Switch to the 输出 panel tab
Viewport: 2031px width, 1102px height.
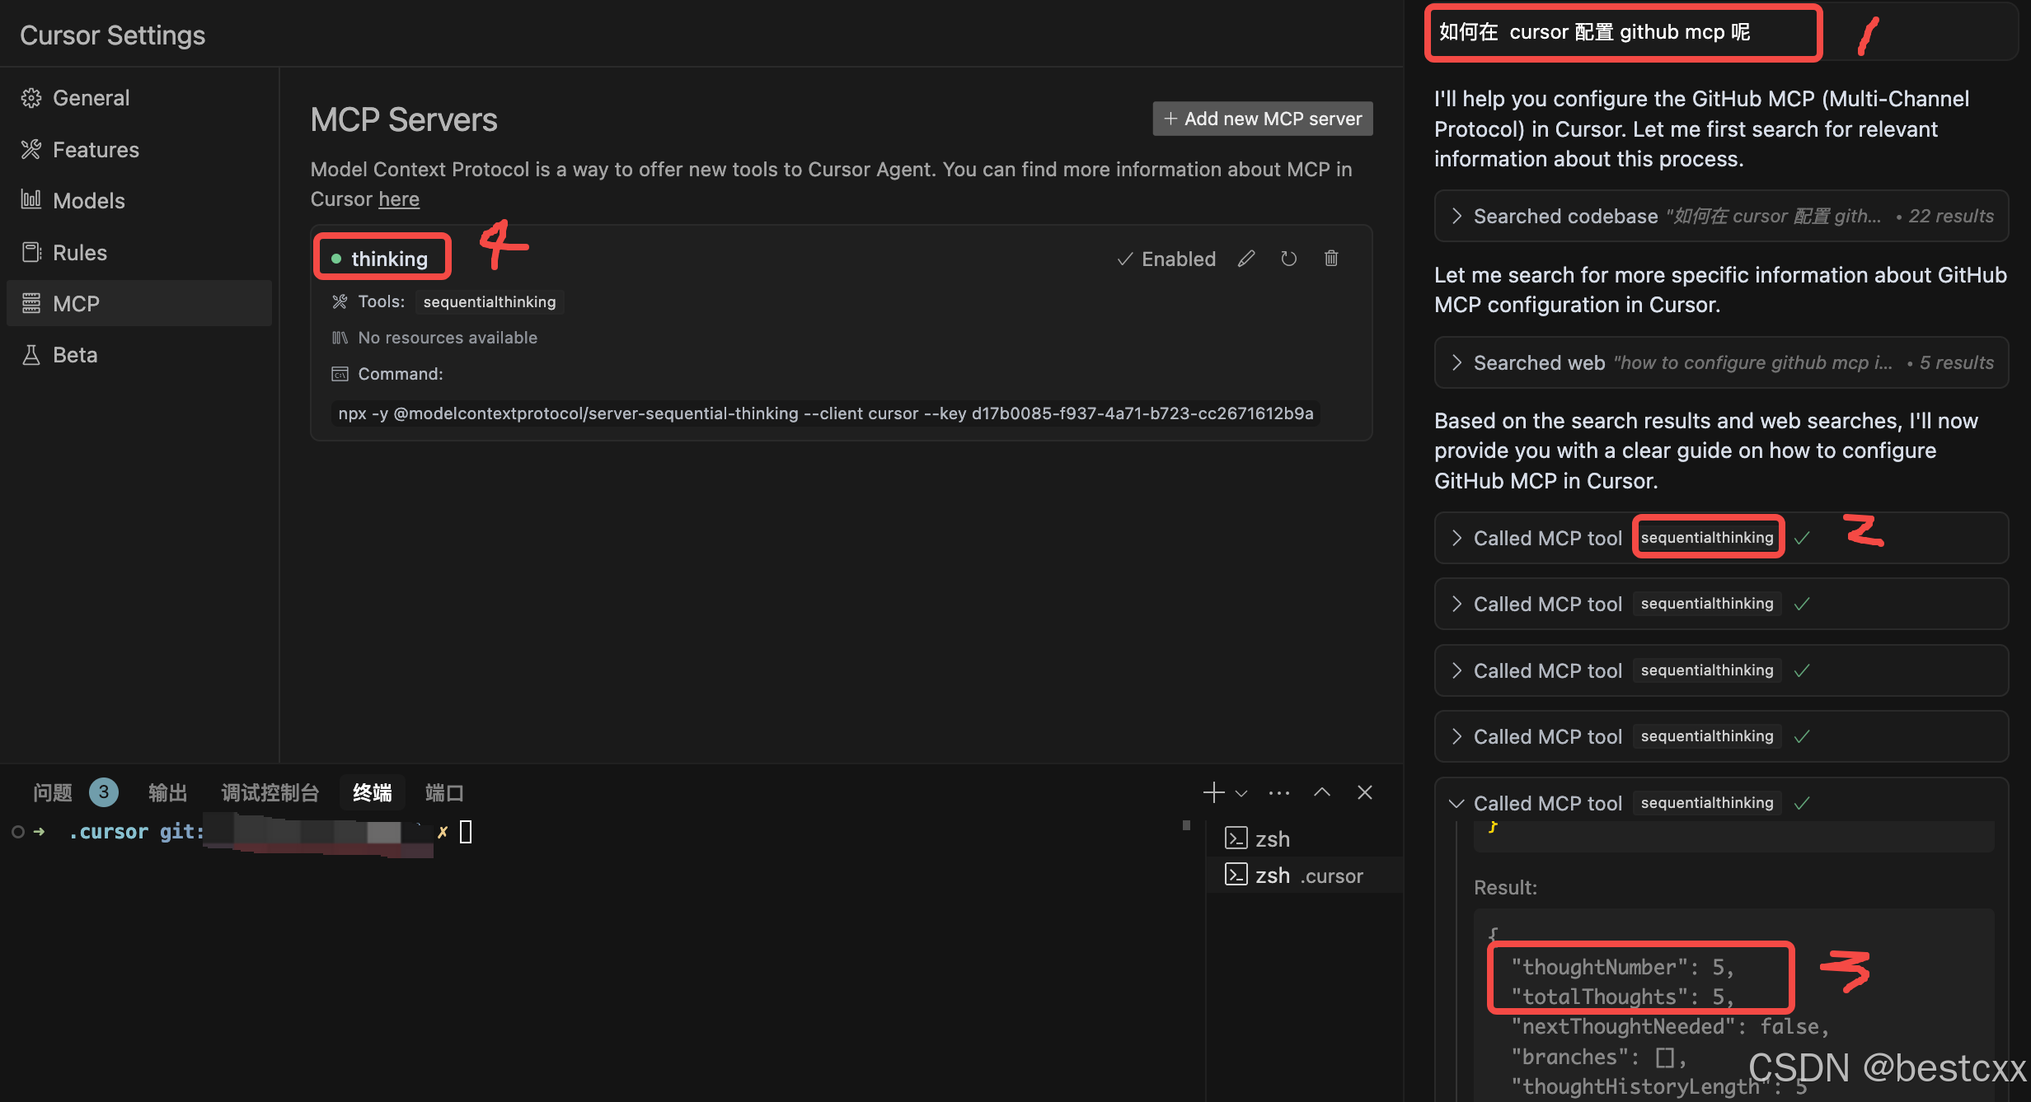pyautogui.click(x=168, y=792)
